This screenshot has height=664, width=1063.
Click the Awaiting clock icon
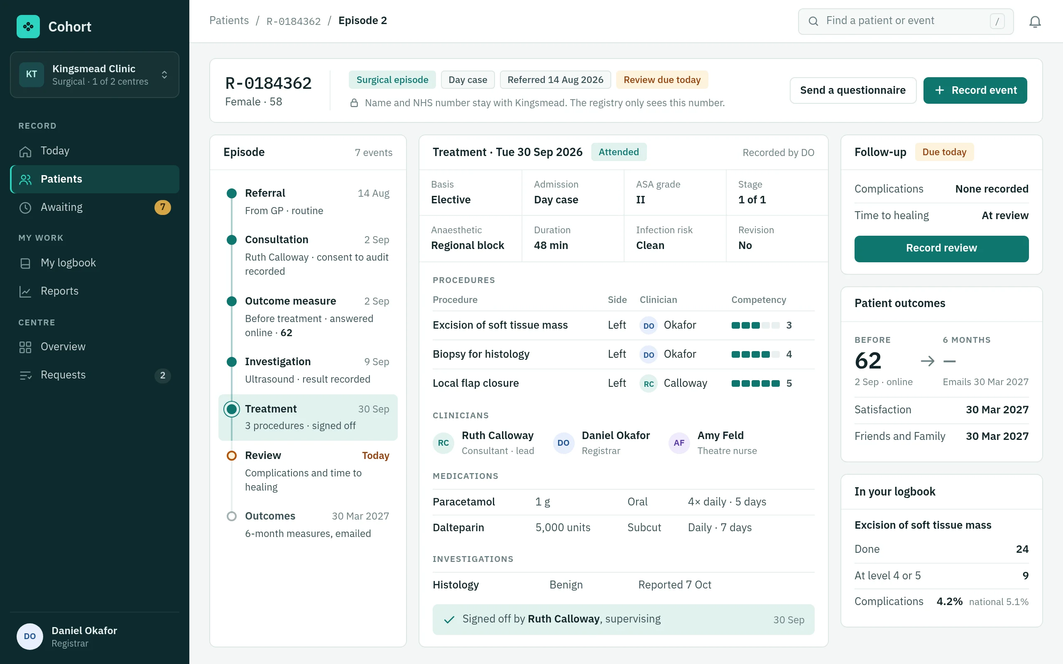pyautogui.click(x=25, y=207)
